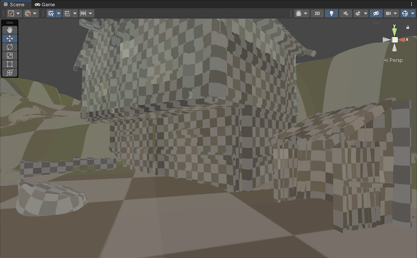The height and width of the screenshot is (258, 417).
Task: Select the Hand view tool
Action: (10, 30)
